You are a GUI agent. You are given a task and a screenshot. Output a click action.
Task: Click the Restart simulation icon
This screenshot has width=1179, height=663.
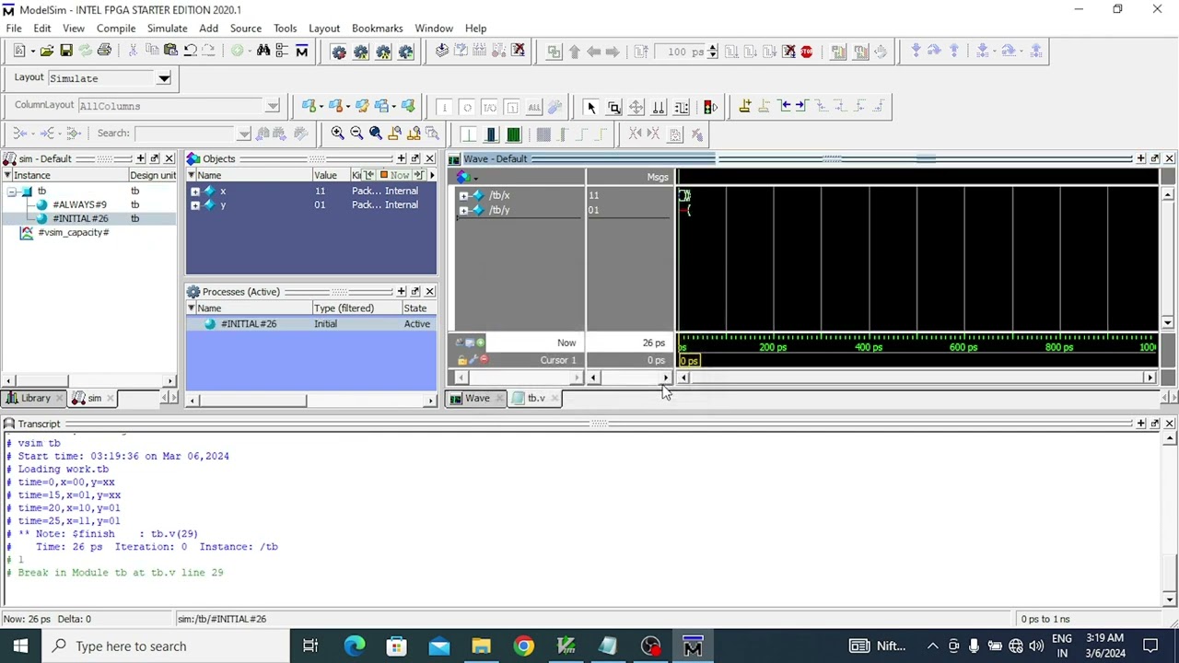641,52
